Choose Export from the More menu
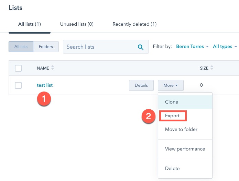Viewport: 239px width, 181px height. tap(173, 116)
